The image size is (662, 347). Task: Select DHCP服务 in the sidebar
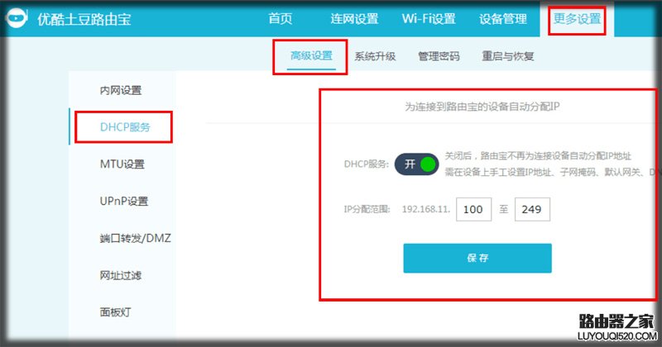point(125,127)
